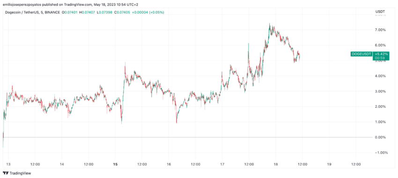Click the 19 date marker on time axis
The width and height of the screenshot is (398, 178).
pos(329,164)
